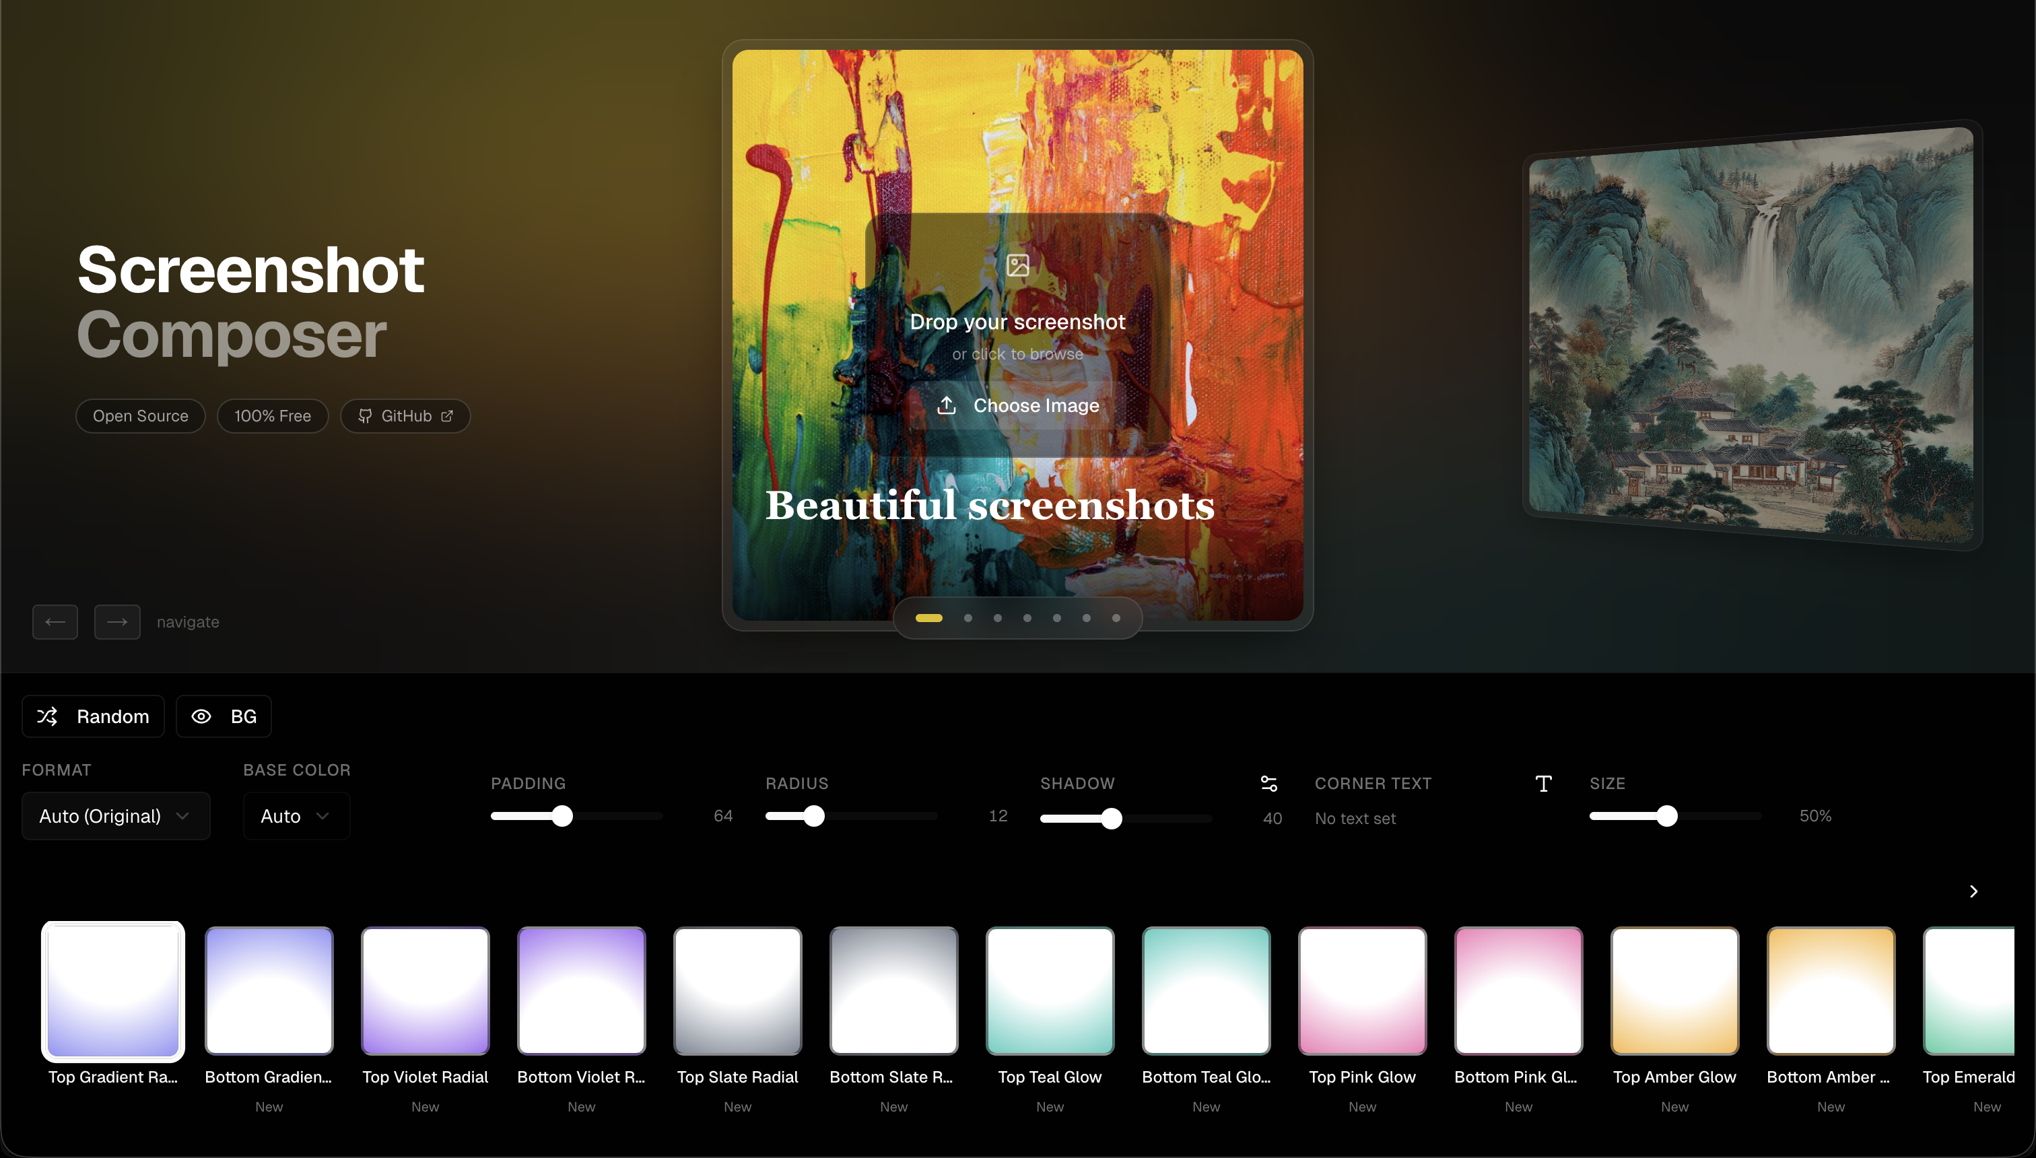
Task: Open the shadow options sliders icon
Action: (1268, 784)
